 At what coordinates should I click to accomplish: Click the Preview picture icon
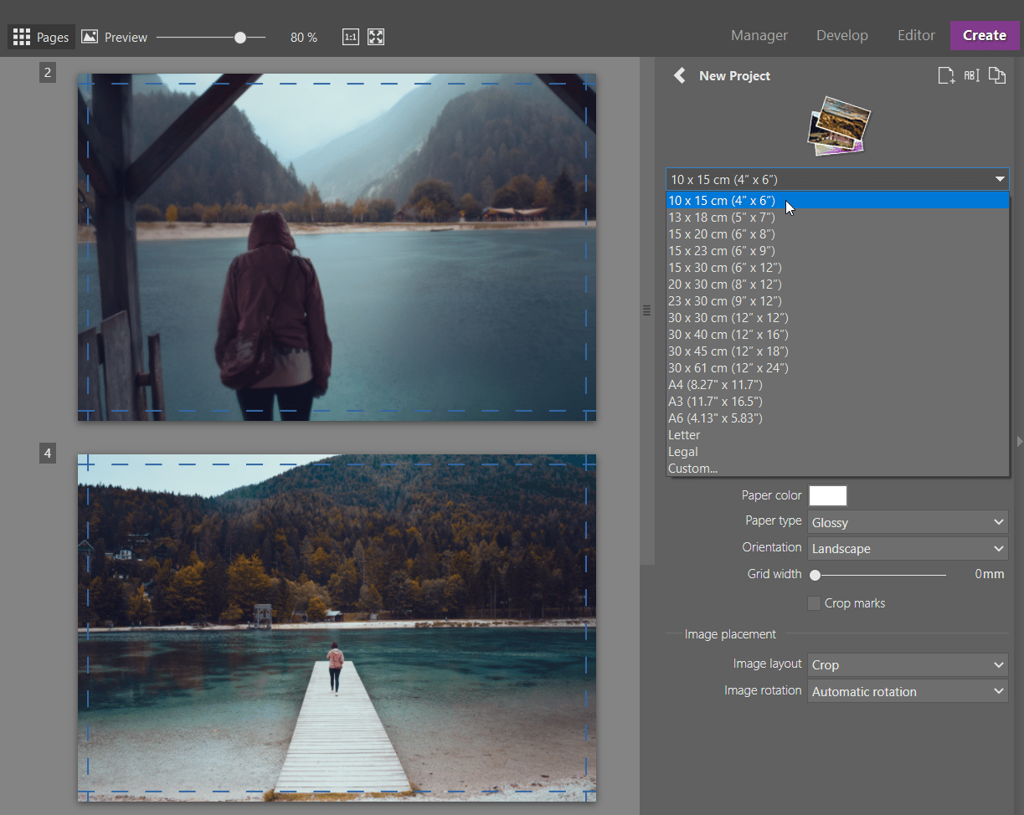[90, 37]
